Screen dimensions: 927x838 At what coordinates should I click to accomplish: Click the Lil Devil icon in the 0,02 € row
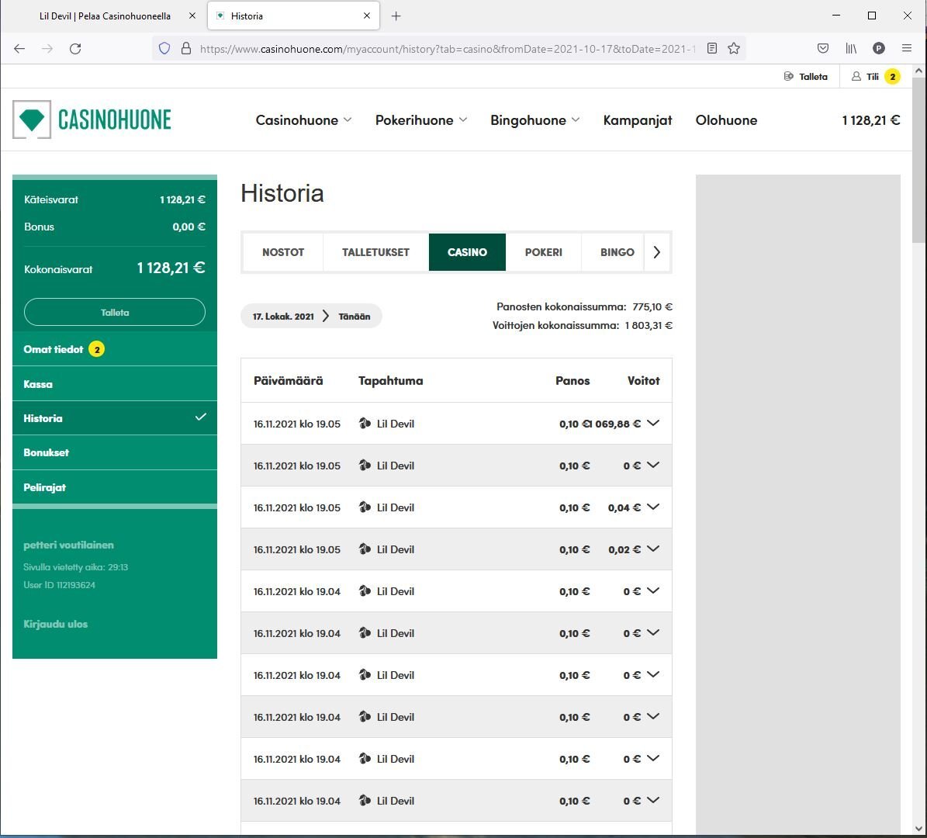365,549
